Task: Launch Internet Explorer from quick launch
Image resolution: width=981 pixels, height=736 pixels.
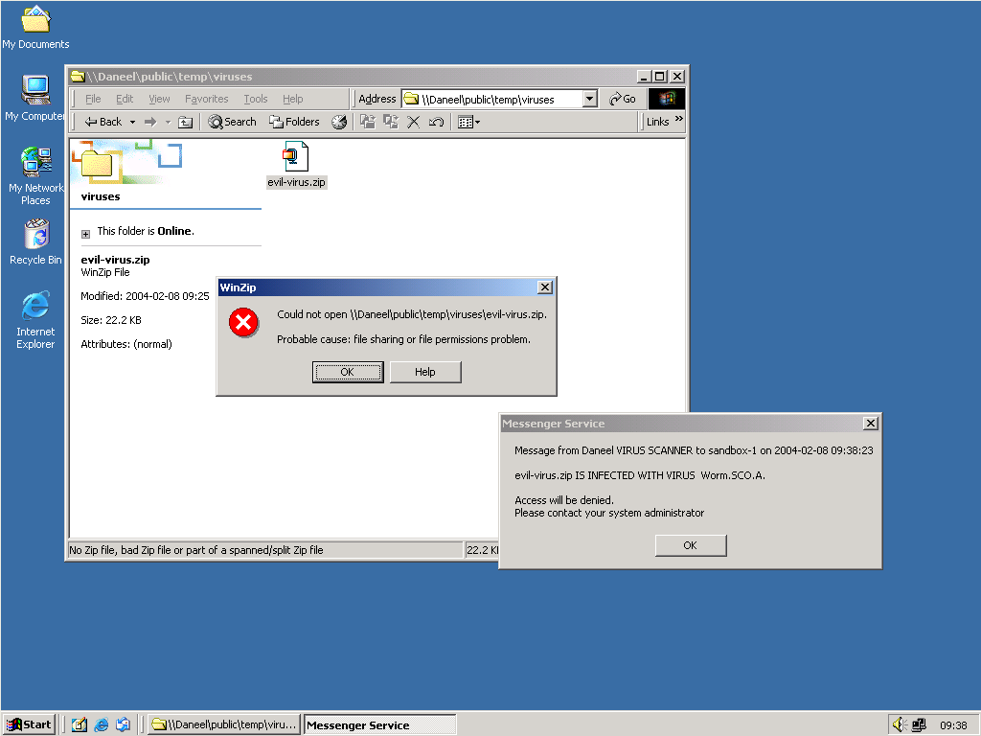Action: click(101, 724)
